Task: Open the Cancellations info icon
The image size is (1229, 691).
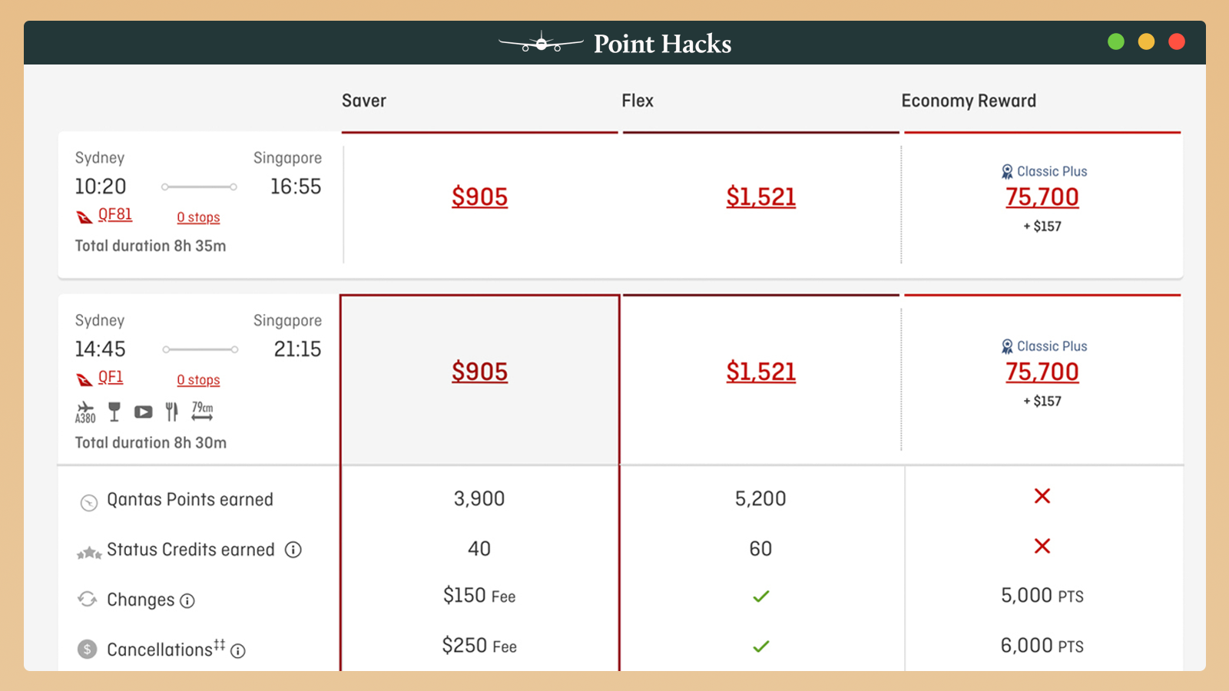Action: [238, 651]
